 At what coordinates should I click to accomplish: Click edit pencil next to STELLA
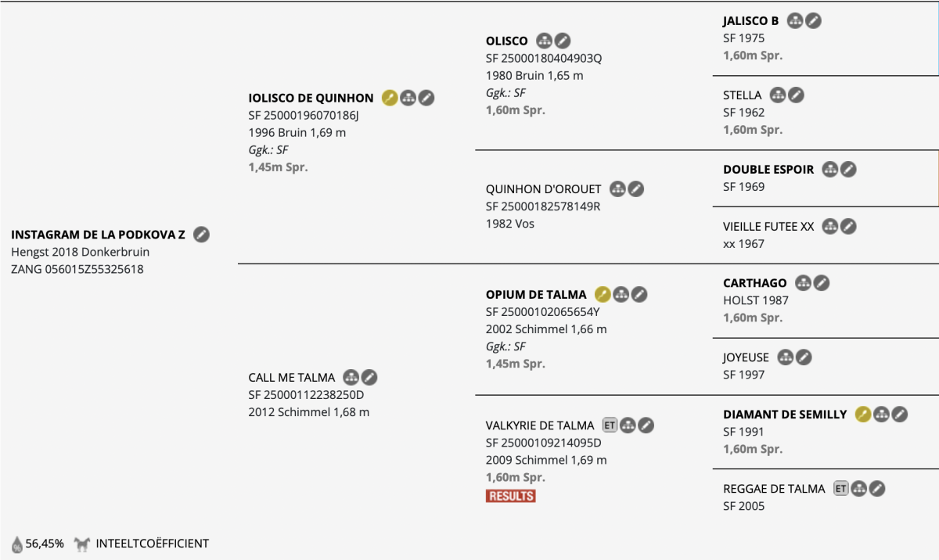tap(796, 95)
